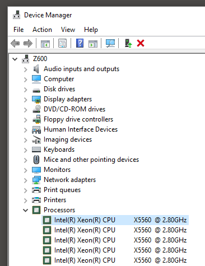Scan for hardware changes icon
Image resolution: width=205 pixels, height=266 pixels.
tap(110, 43)
